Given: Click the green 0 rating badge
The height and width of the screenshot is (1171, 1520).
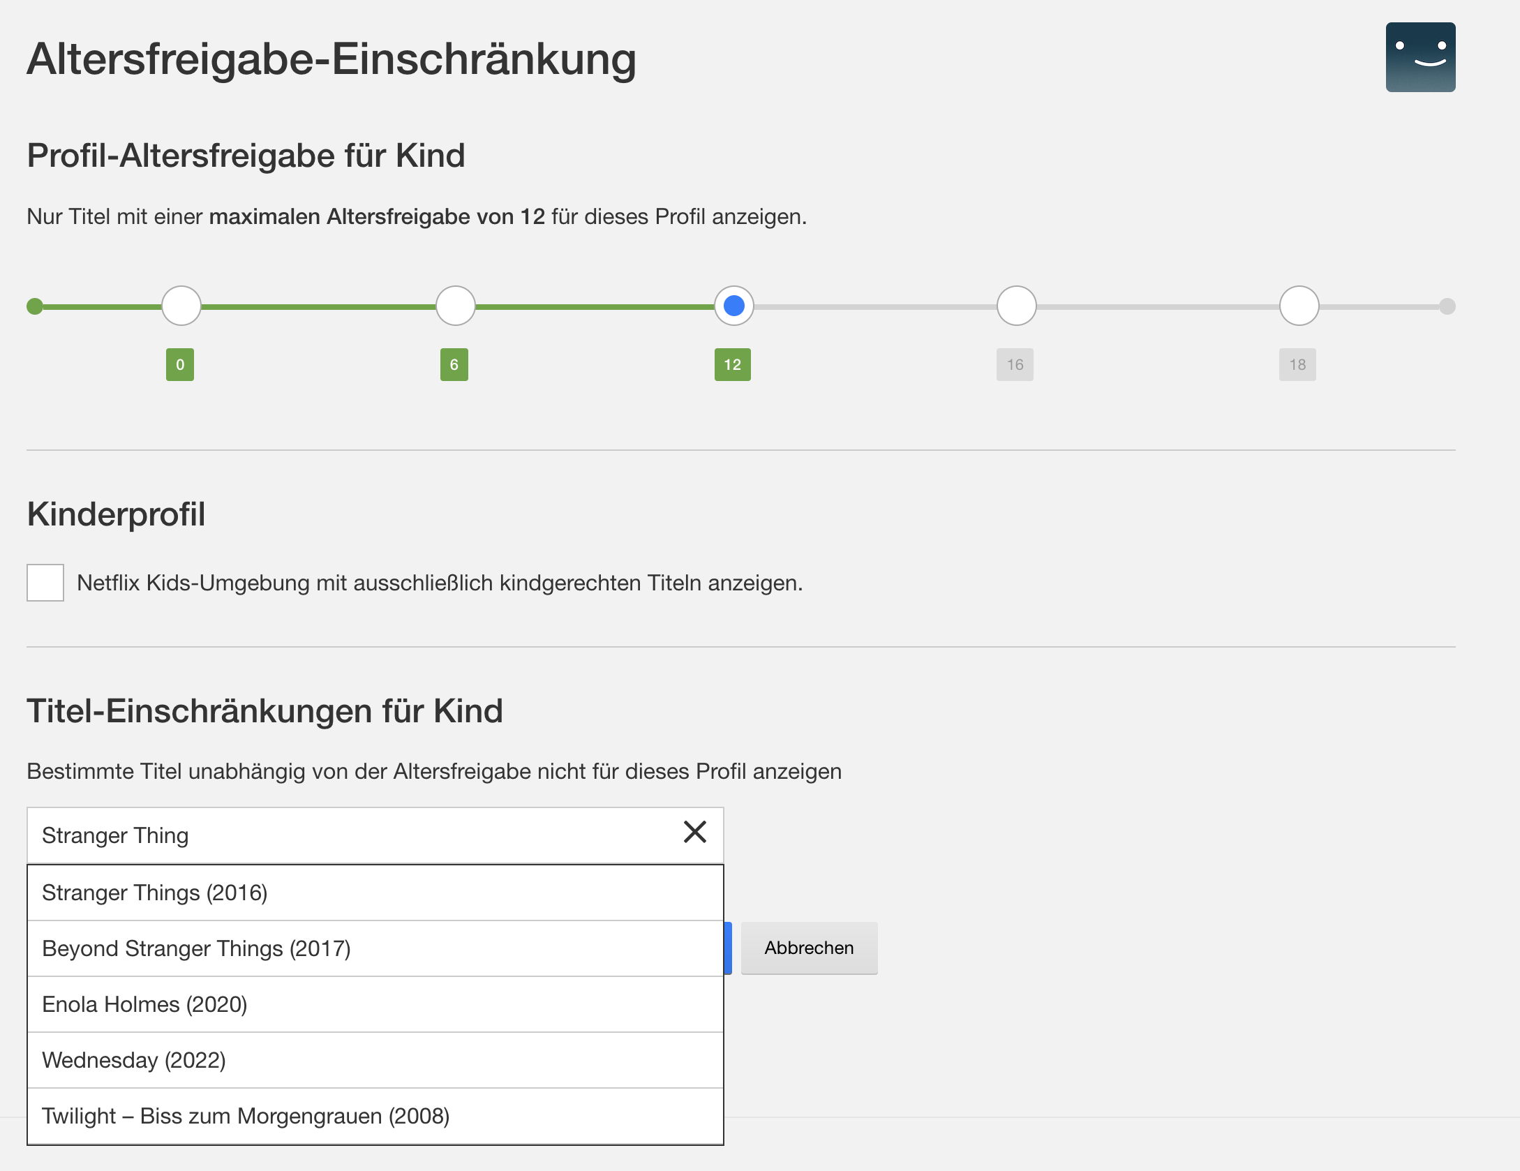Looking at the screenshot, I should point(180,364).
